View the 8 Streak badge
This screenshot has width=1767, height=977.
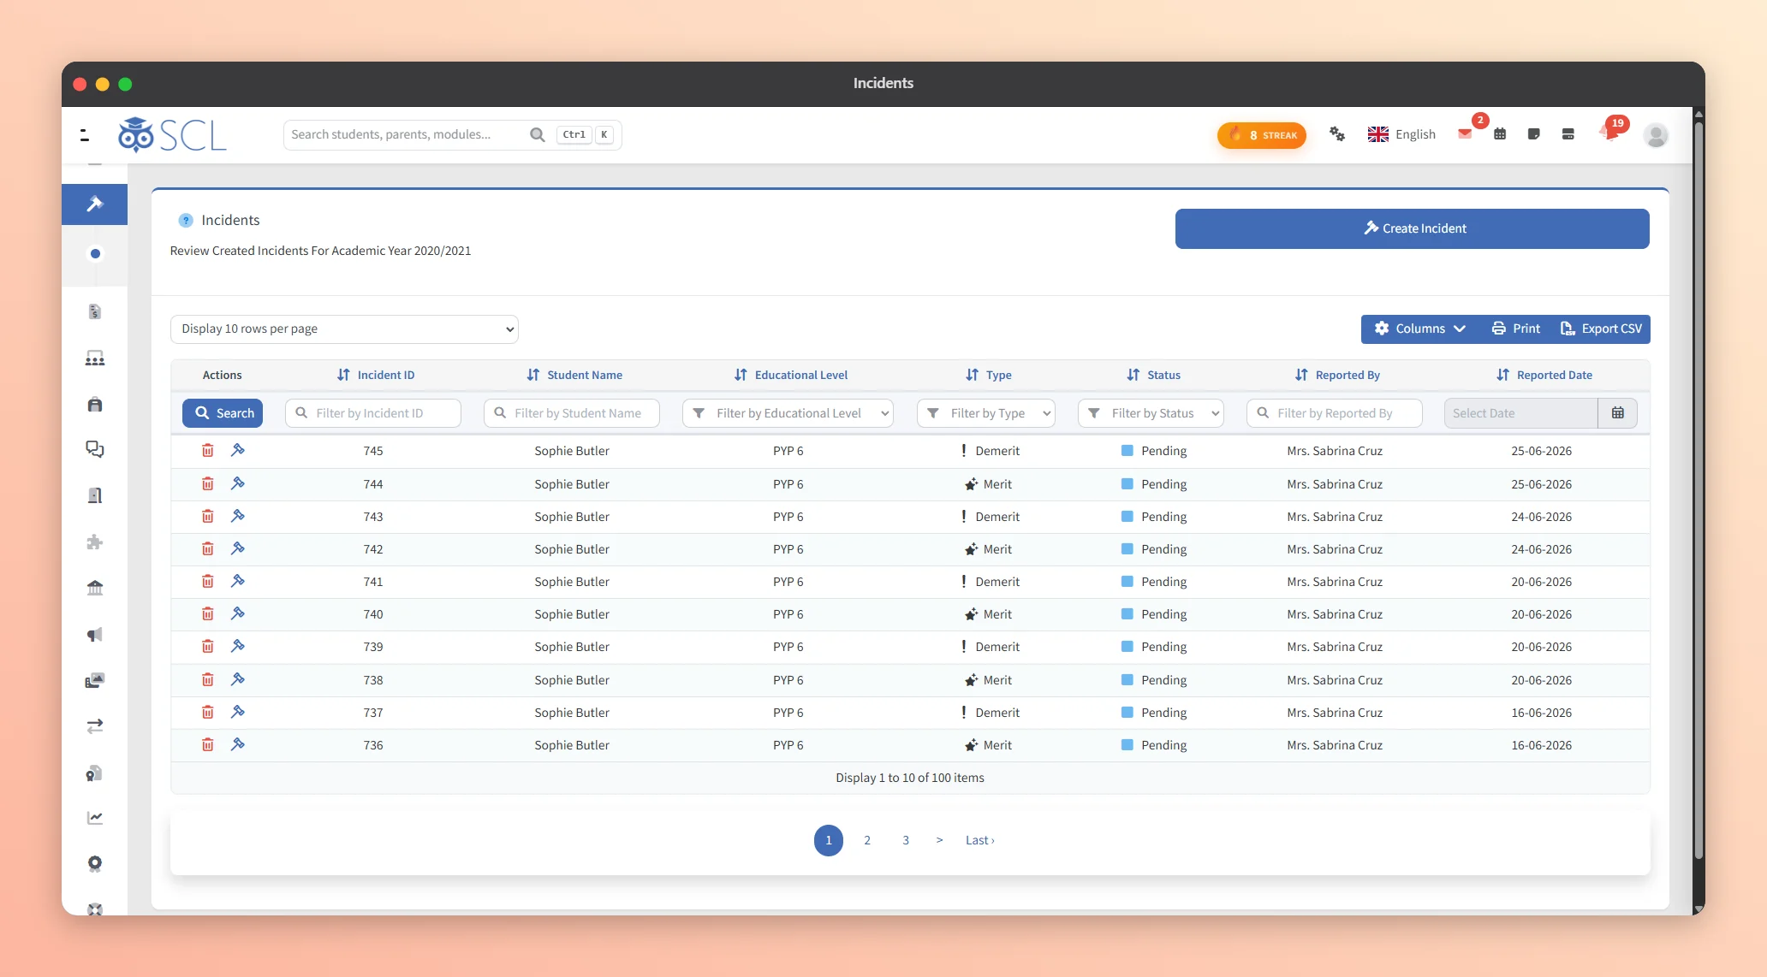(x=1262, y=135)
